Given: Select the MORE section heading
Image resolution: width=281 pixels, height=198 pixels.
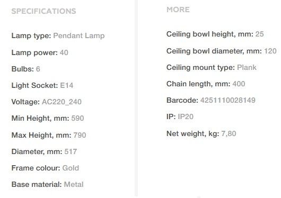Looking at the screenshot, I should [x=178, y=10].
